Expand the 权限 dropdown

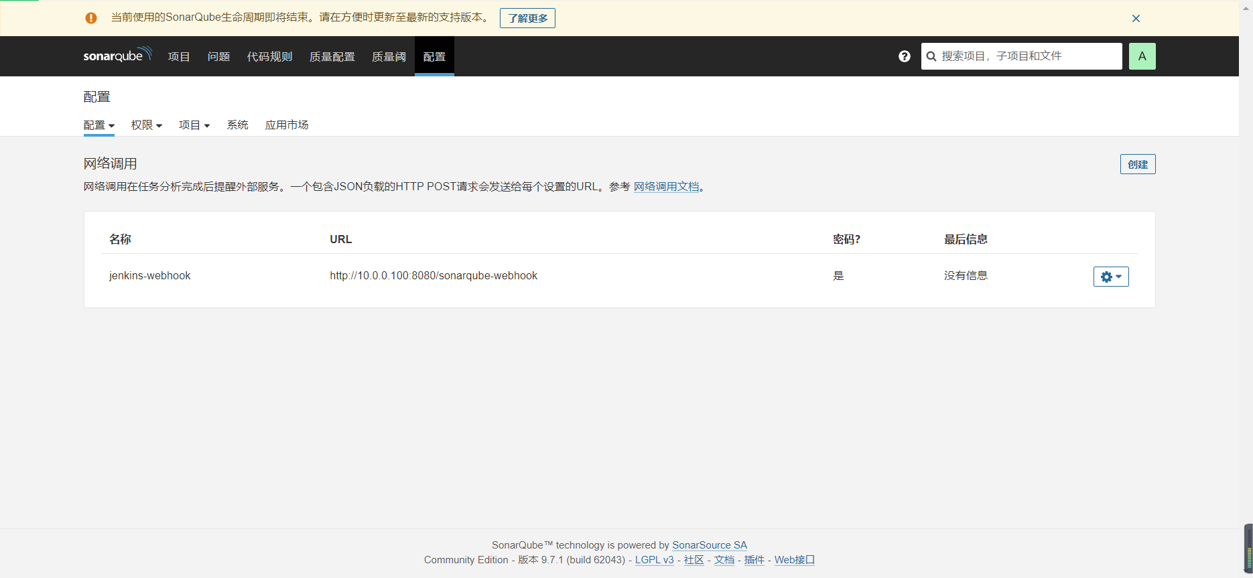click(x=147, y=125)
